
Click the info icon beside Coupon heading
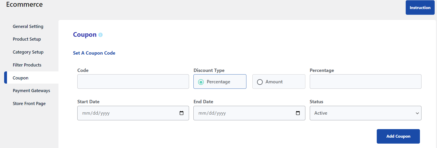click(x=100, y=35)
